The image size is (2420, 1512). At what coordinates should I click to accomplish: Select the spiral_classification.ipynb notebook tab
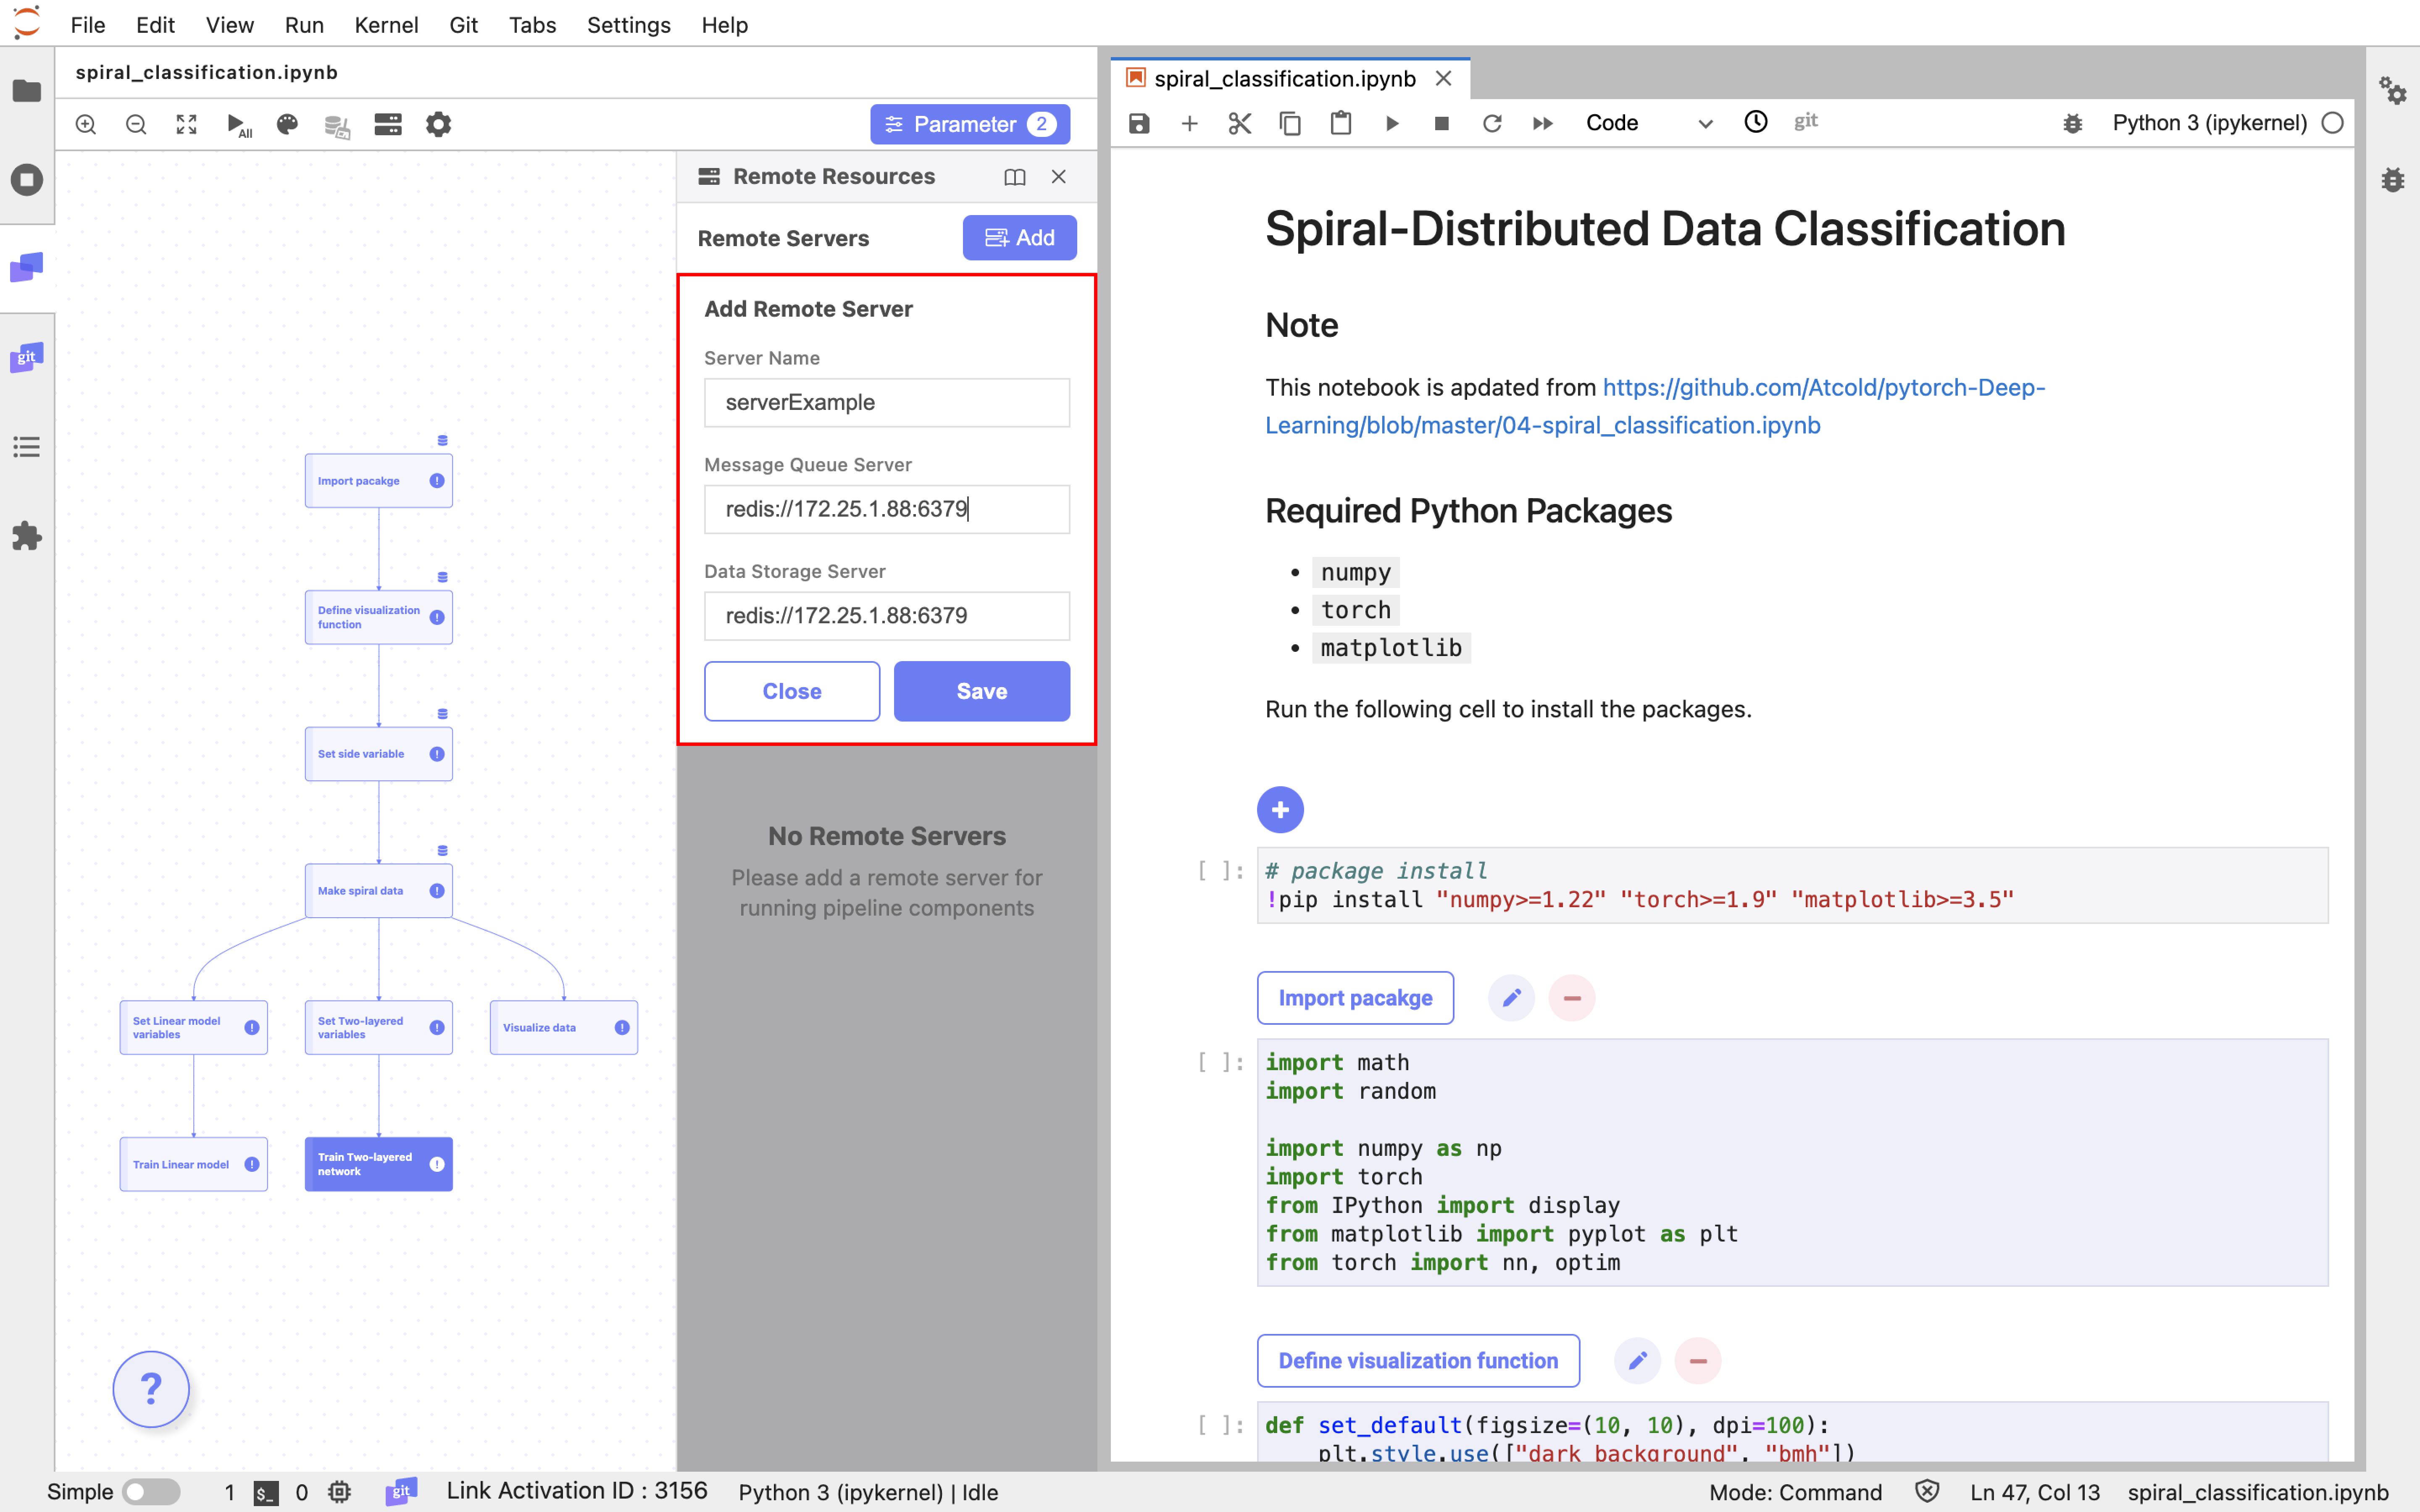pos(1284,79)
